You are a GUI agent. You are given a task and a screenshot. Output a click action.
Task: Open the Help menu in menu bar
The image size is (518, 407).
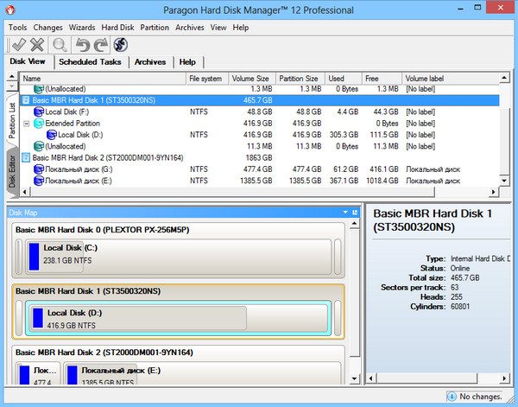[x=241, y=28]
